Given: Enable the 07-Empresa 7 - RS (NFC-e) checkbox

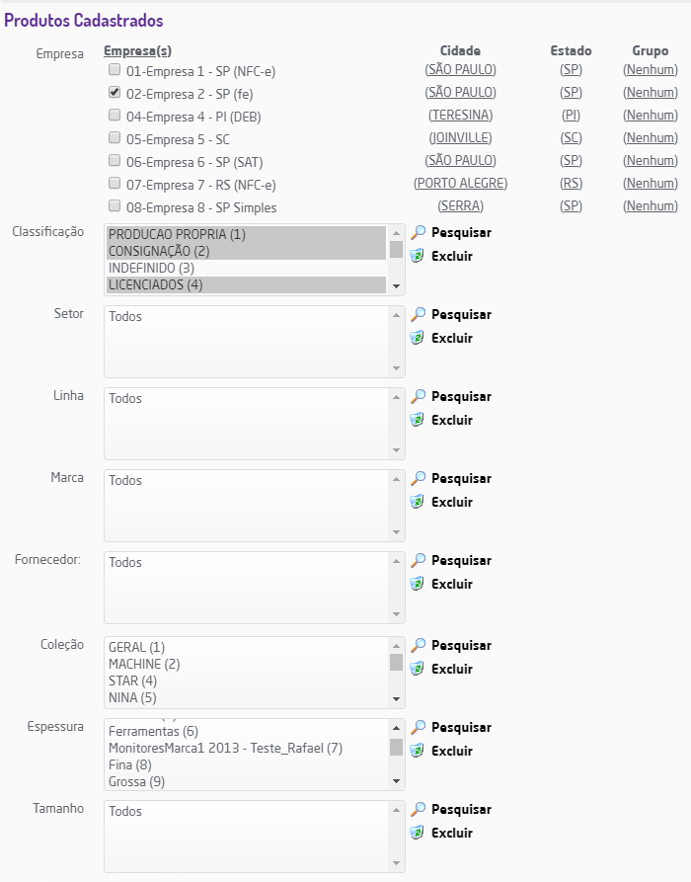Looking at the screenshot, I should point(115,184).
